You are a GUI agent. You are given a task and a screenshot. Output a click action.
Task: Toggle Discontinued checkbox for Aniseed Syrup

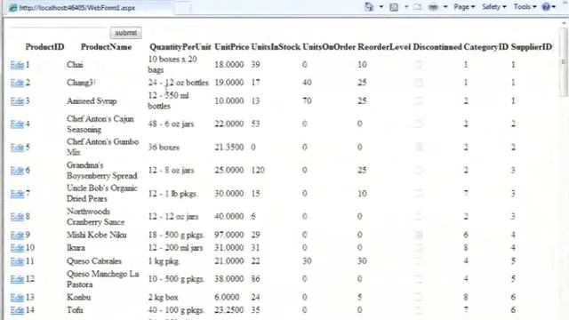419,100
